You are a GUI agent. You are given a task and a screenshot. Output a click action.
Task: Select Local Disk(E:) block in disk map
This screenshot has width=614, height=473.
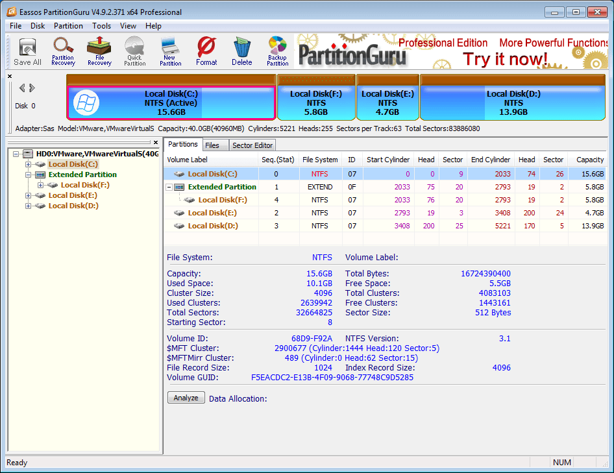(x=387, y=98)
